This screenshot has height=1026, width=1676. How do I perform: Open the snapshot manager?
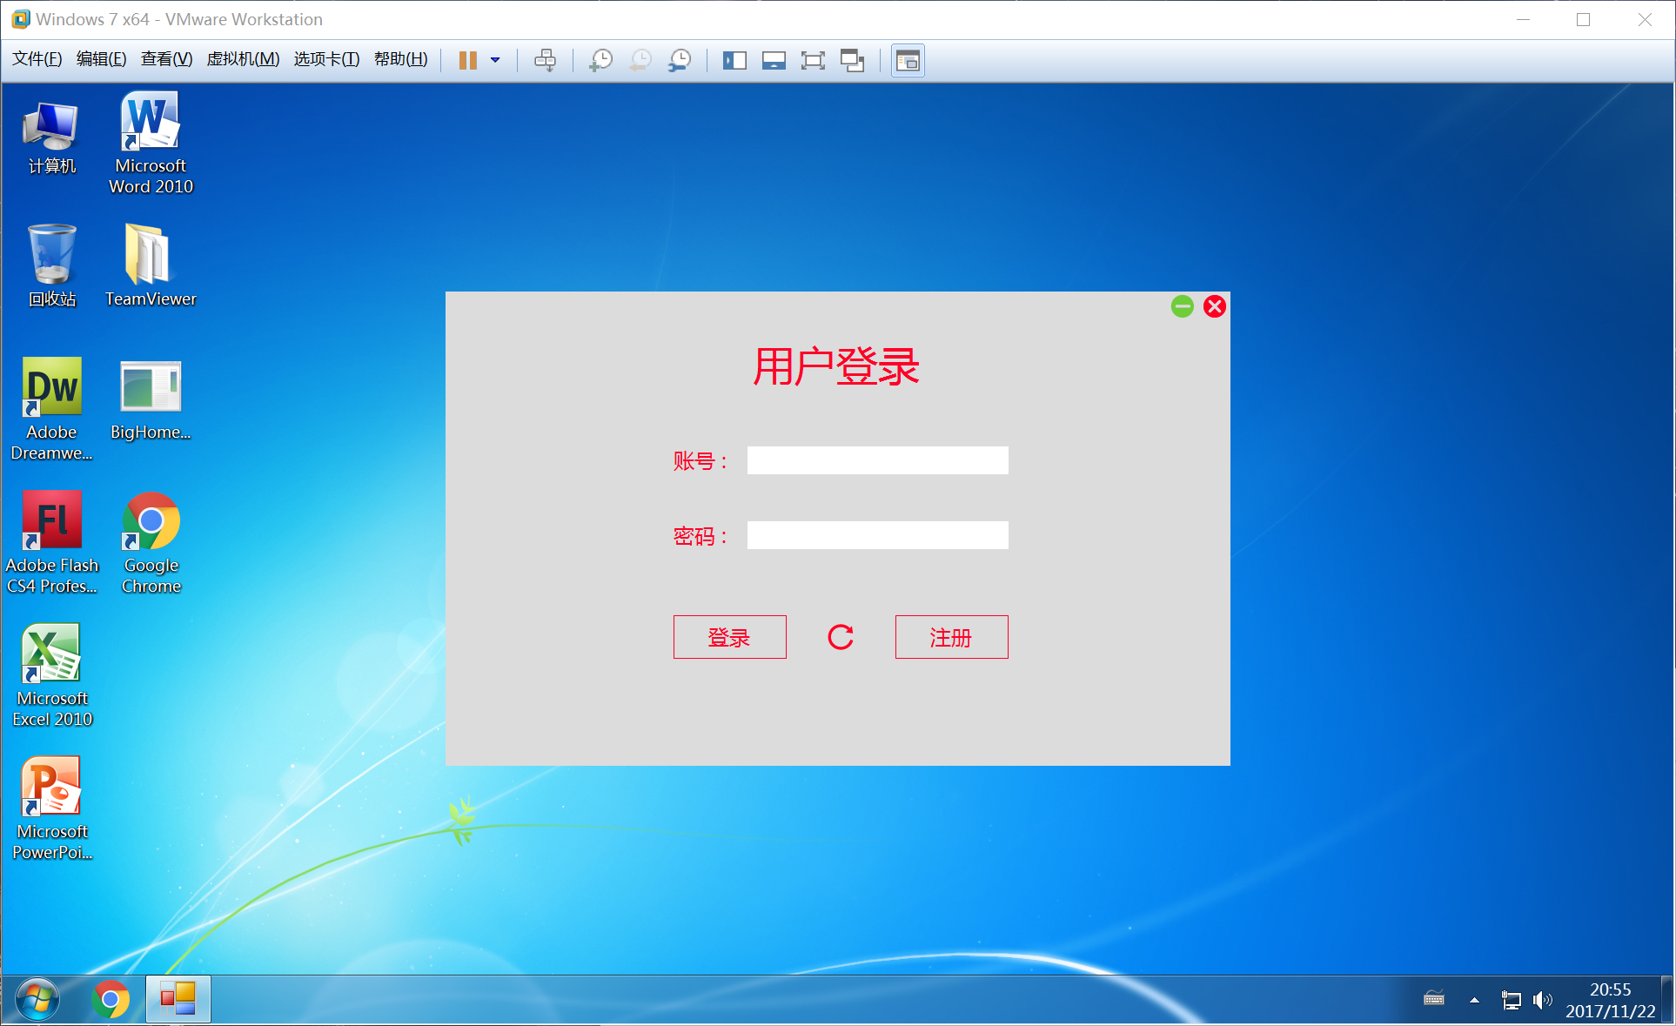(x=680, y=60)
